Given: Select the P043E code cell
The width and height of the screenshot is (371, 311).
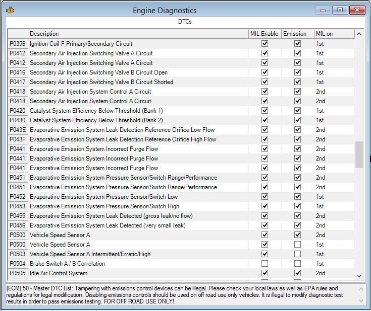Looking at the screenshot, I should 18,130.
